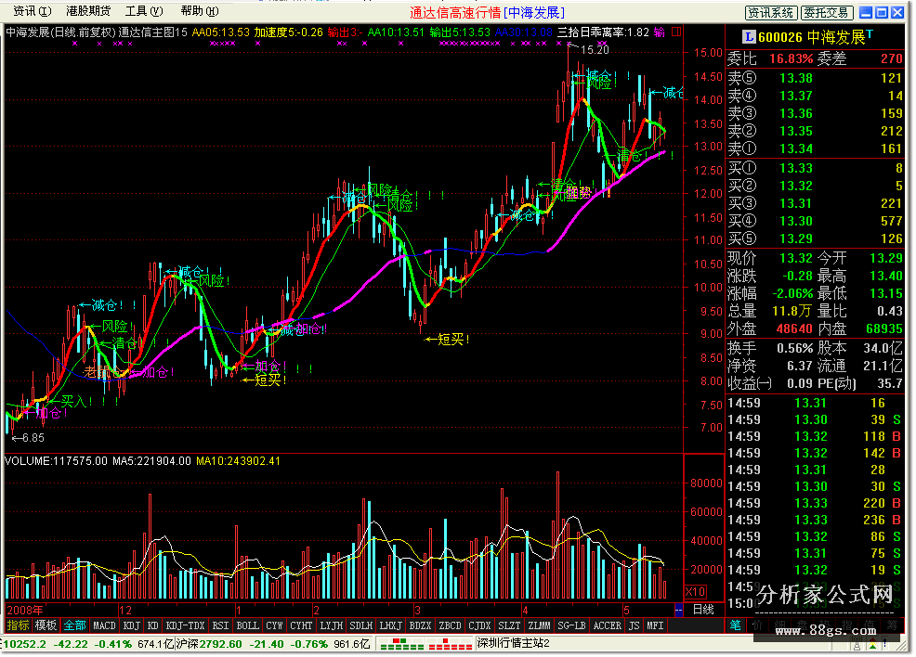Screen dimensions: 916x657
Task: Switch to the SDLH indicator
Action: (x=361, y=625)
